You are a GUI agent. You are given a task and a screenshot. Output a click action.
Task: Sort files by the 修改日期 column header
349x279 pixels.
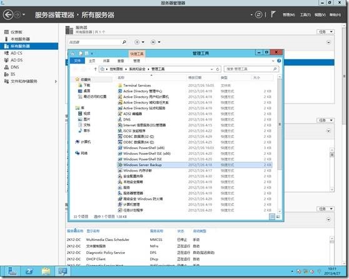[x=195, y=77]
